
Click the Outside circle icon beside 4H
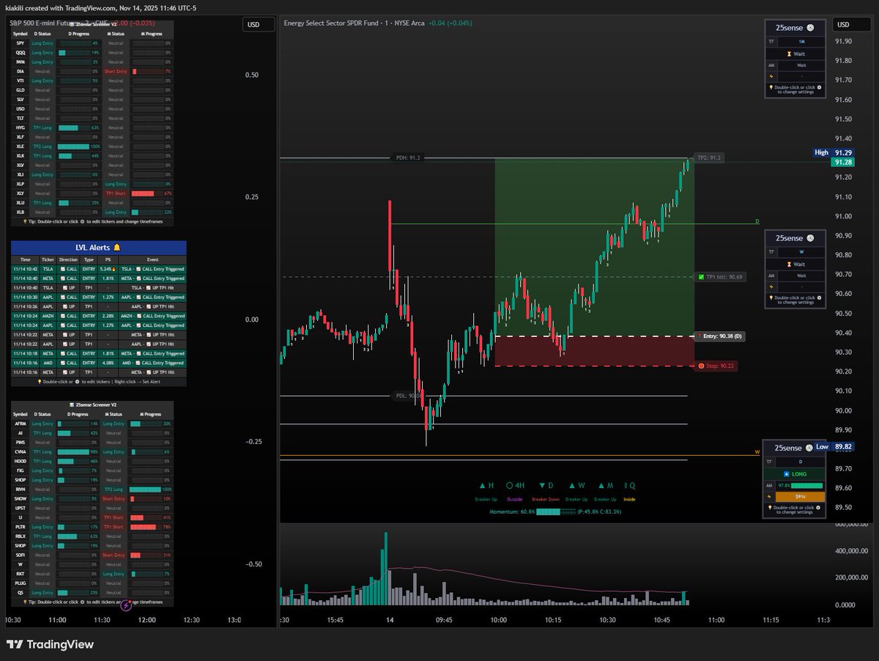pyautogui.click(x=510, y=484)
